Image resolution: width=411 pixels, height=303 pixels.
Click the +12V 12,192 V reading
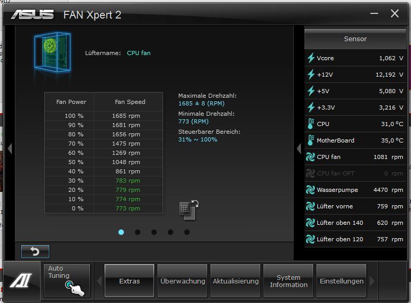389,75
